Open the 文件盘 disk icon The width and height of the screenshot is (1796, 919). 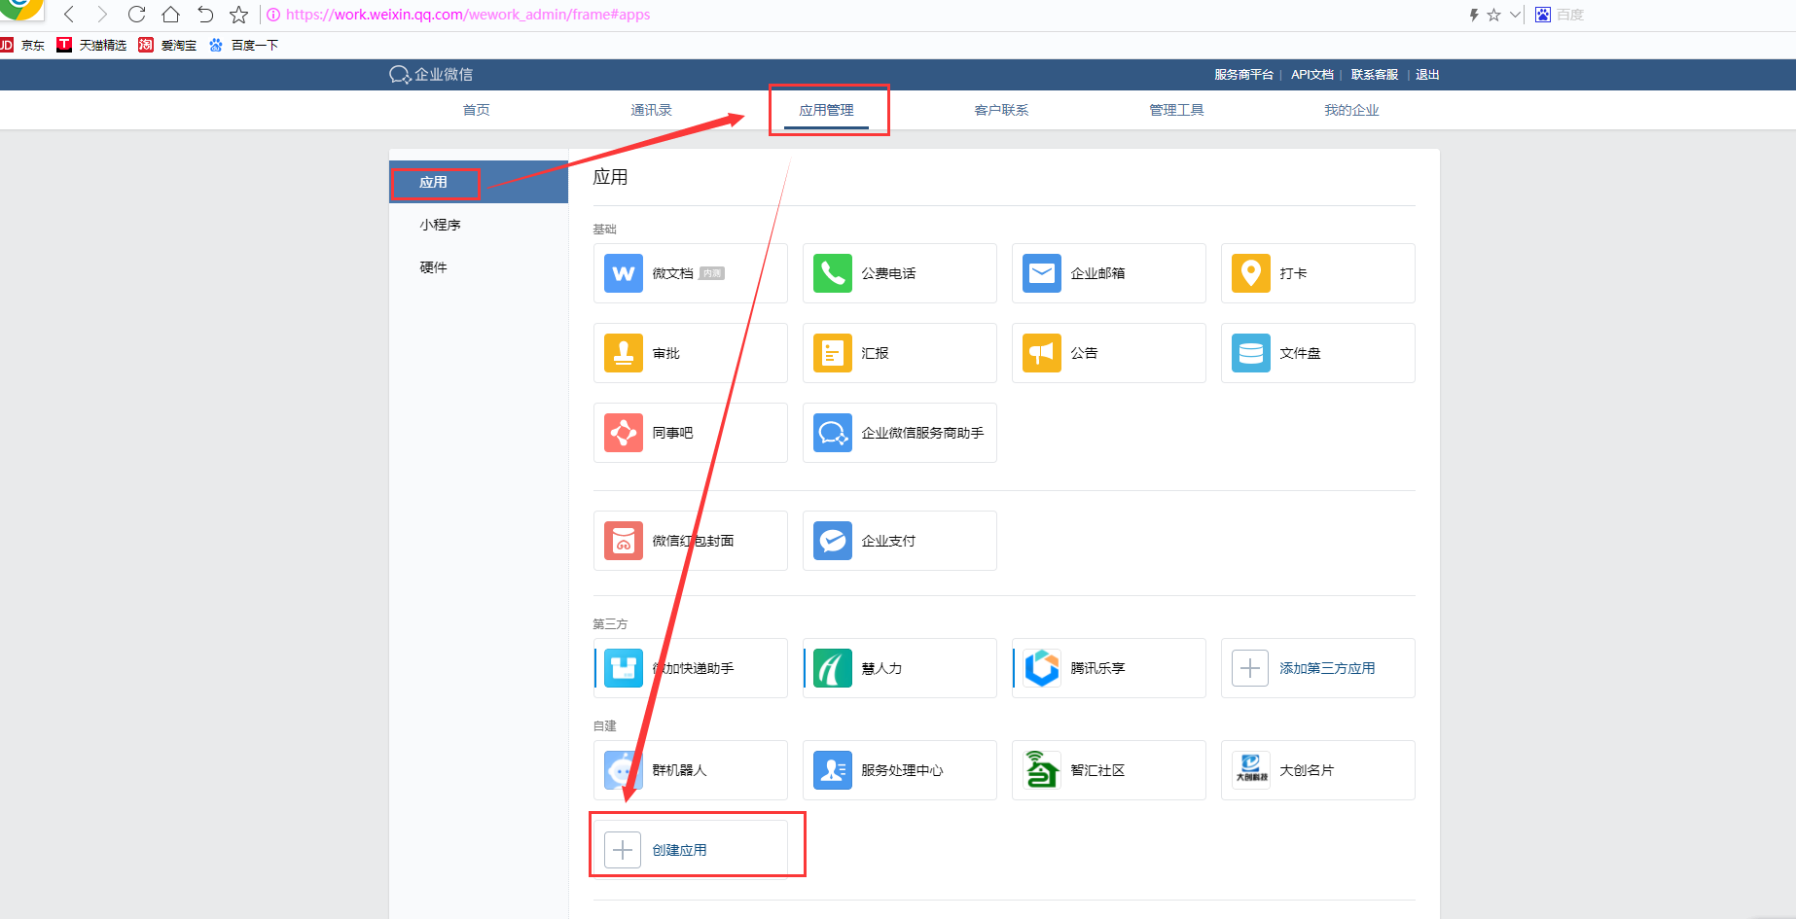(1251, 353)
